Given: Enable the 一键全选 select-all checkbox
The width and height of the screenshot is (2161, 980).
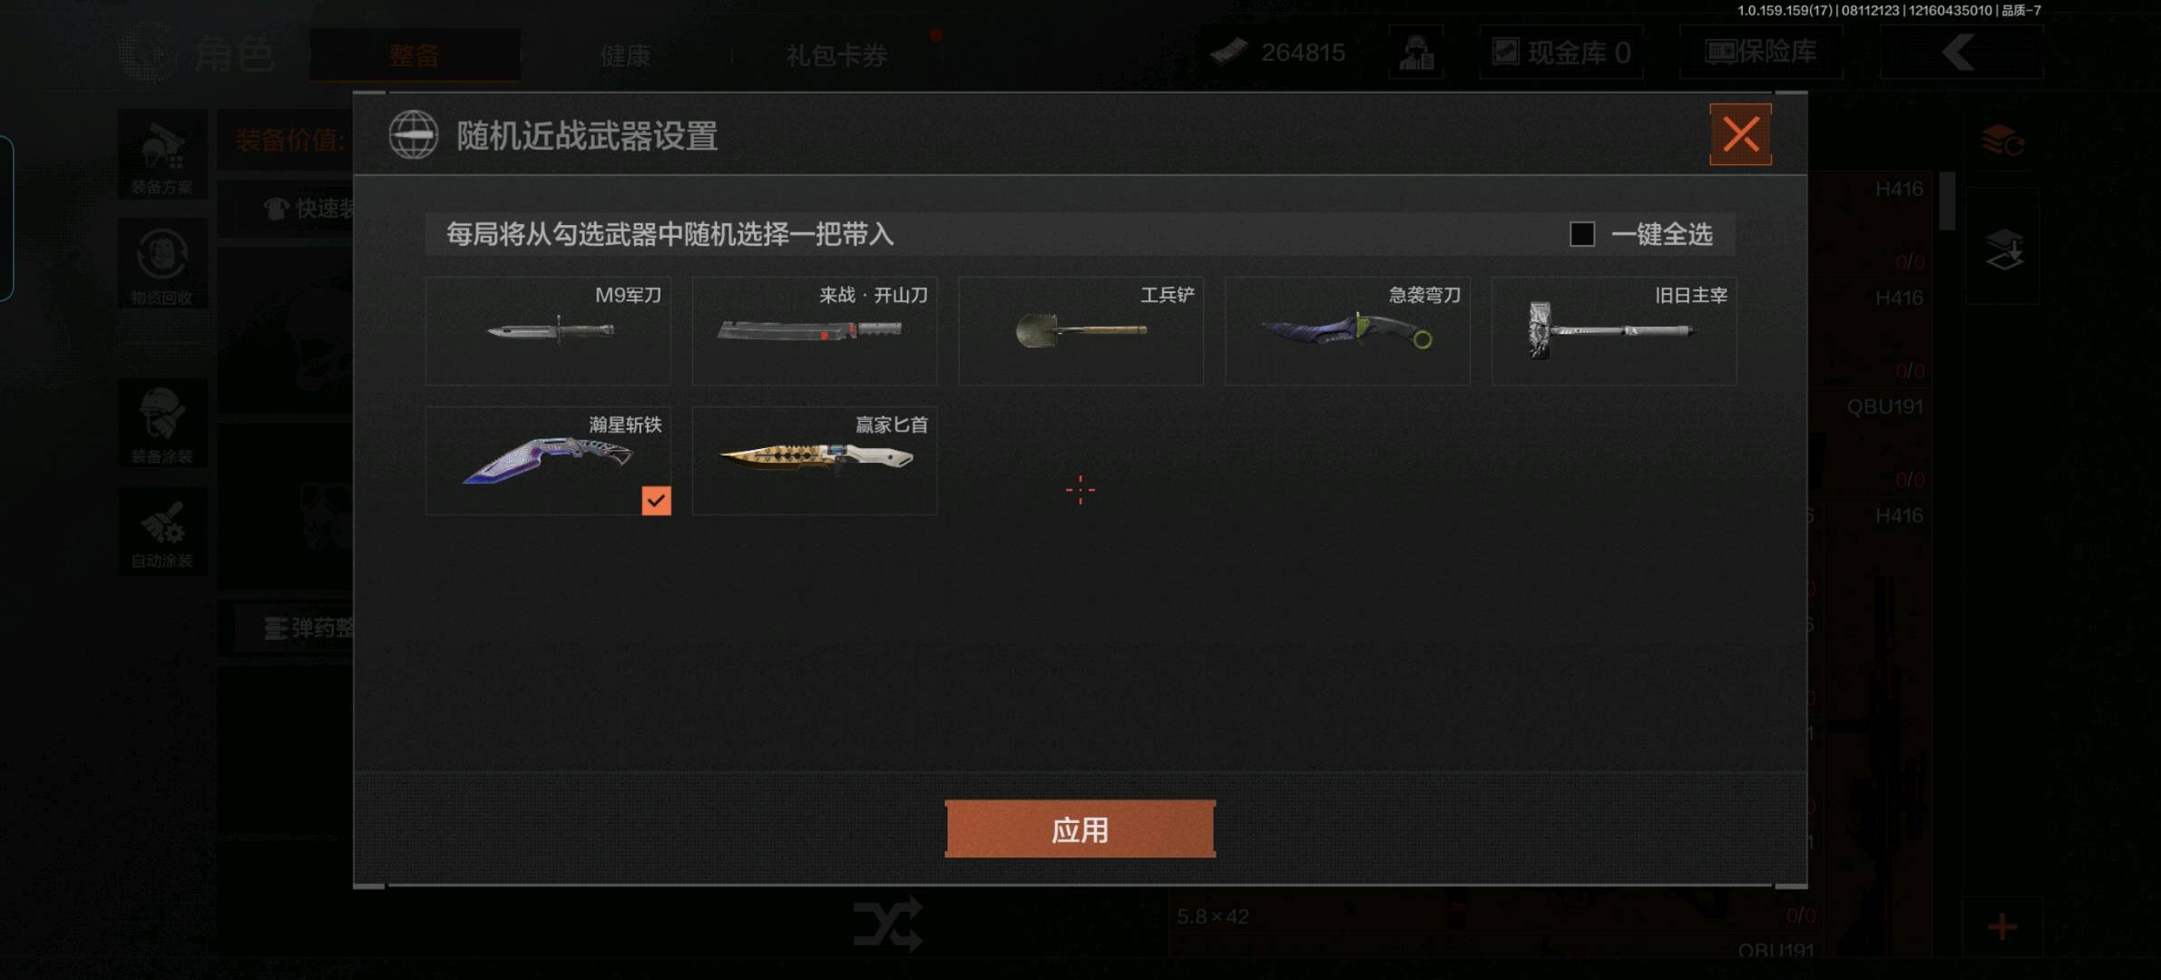Looking at the screenshot, I should pyautogui.click(x=1582, y=234).
